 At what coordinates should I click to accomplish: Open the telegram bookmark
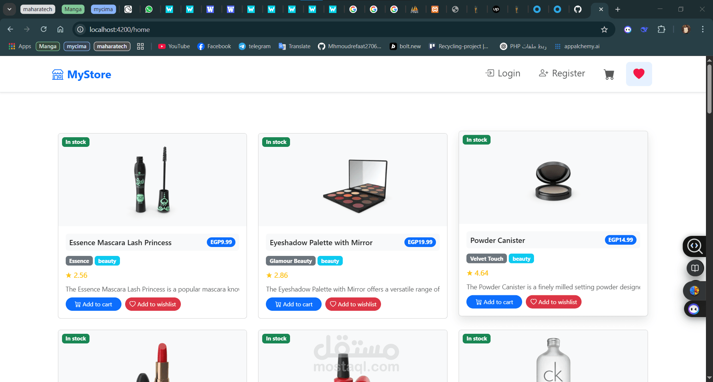(255, 46)
